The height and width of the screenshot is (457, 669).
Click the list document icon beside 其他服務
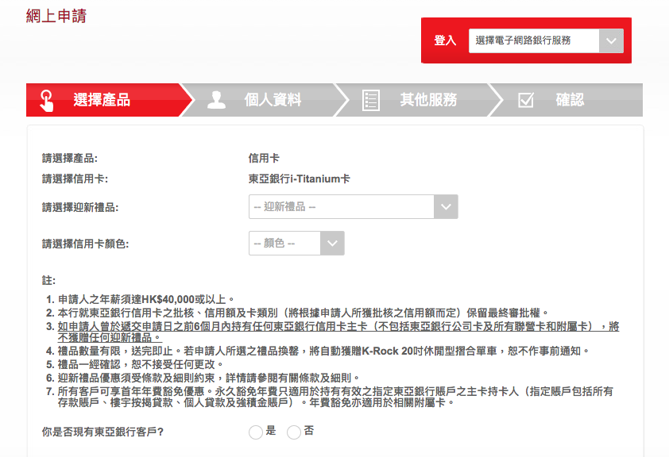371,100
